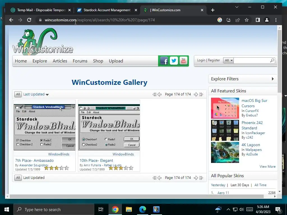Screen dimensions: 287x215
Task: Click the Login link
Action: [x=201, y=60]
